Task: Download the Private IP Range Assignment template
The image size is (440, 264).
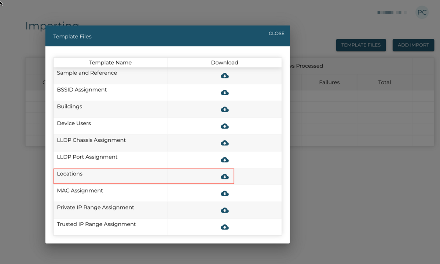Action: (225, 211)
